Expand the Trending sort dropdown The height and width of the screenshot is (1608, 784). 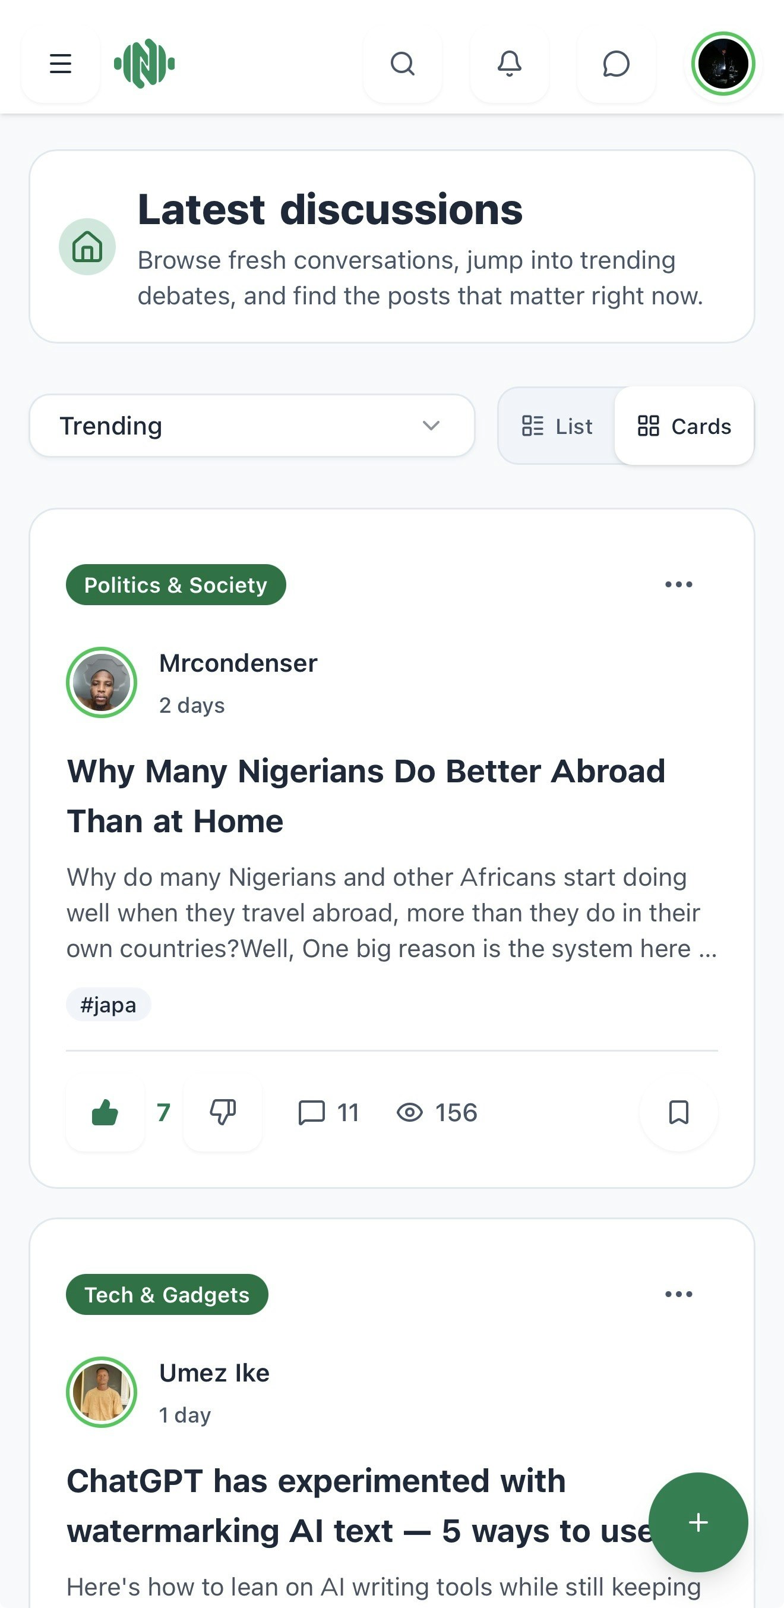click(252, 426)
